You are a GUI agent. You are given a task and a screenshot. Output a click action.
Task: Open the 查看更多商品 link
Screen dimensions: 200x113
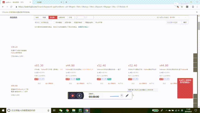[x=84, y=27]
